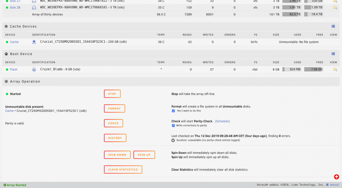This screenshot has height=188, width=342.
Task: Click the Cache row green status dot
Action: 7,42
